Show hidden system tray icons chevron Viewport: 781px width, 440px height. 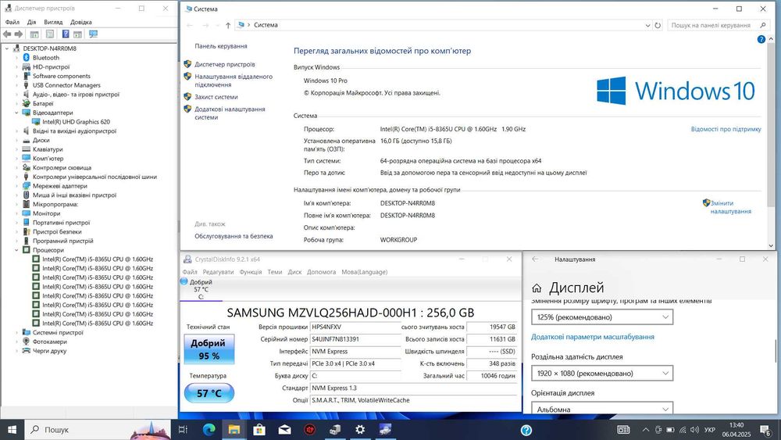pyautogui.click(x=646, y=430)
